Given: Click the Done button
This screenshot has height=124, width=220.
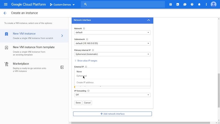Looking at the screenshot, I should (78, 103).
